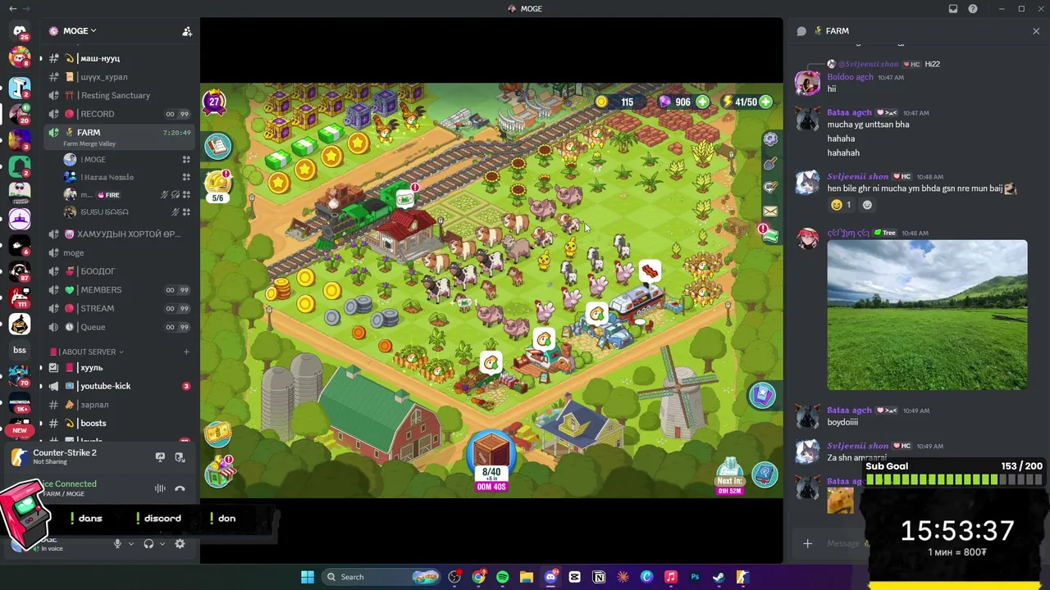Open the шуух_хурал channel
Image resolution: width=1050 pixels, height=590 pixels.
pyautogui.click(x=119, y=77)
